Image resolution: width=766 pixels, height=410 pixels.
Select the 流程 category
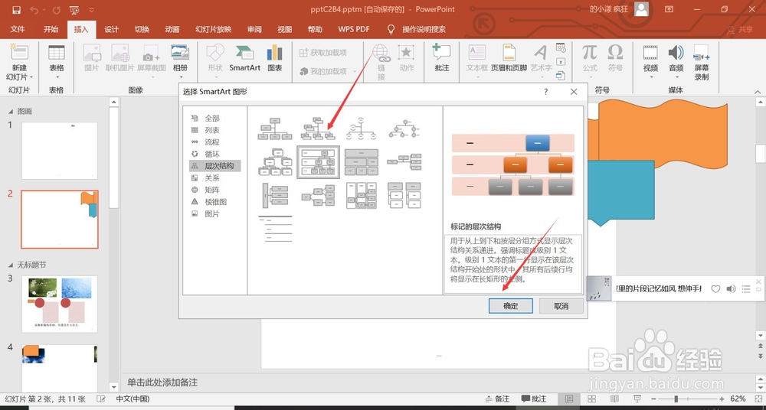(214, 142)
